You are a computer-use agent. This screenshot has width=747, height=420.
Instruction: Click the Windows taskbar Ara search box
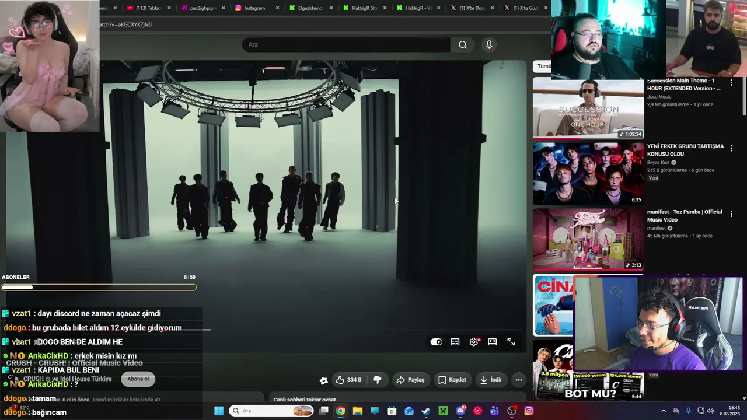click(273, 411)
